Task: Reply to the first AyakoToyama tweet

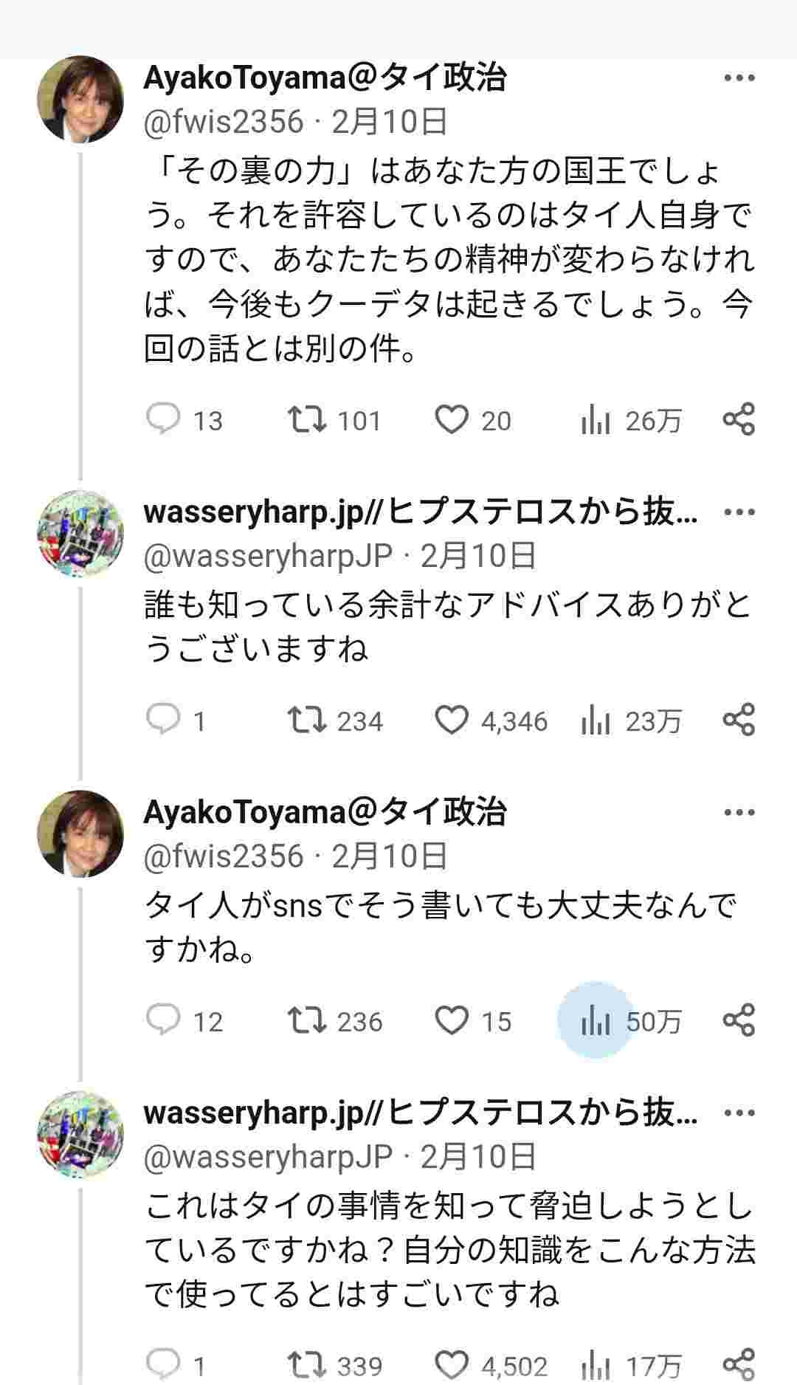Action: (163, 419)
